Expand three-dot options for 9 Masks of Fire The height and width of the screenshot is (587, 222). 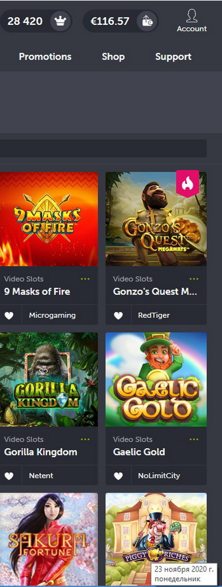pyautogui.click(x=85, y=279)
